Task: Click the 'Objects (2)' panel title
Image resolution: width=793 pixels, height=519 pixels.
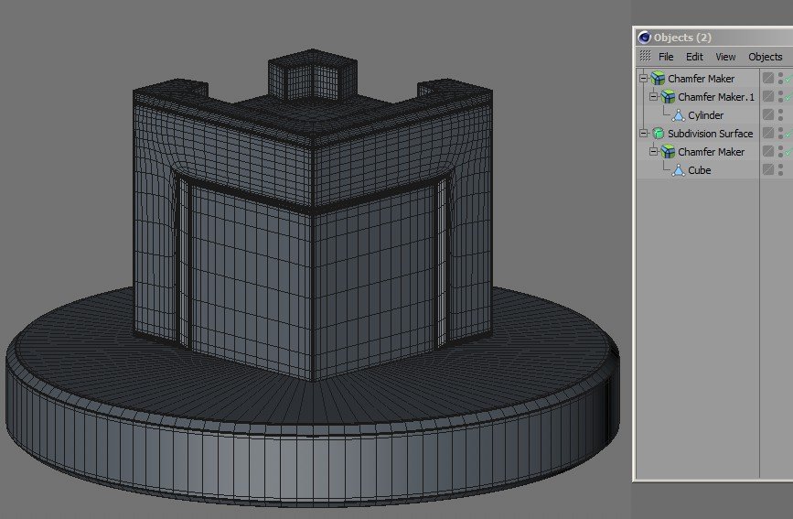Action: pos(682,38)
